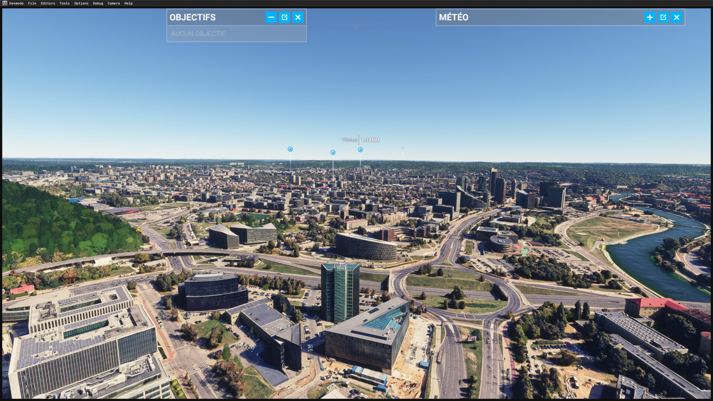The width and height of the screenshot is (713, 401).
Task: Open the Devmode menu
Action: click(x=16, y=3)
